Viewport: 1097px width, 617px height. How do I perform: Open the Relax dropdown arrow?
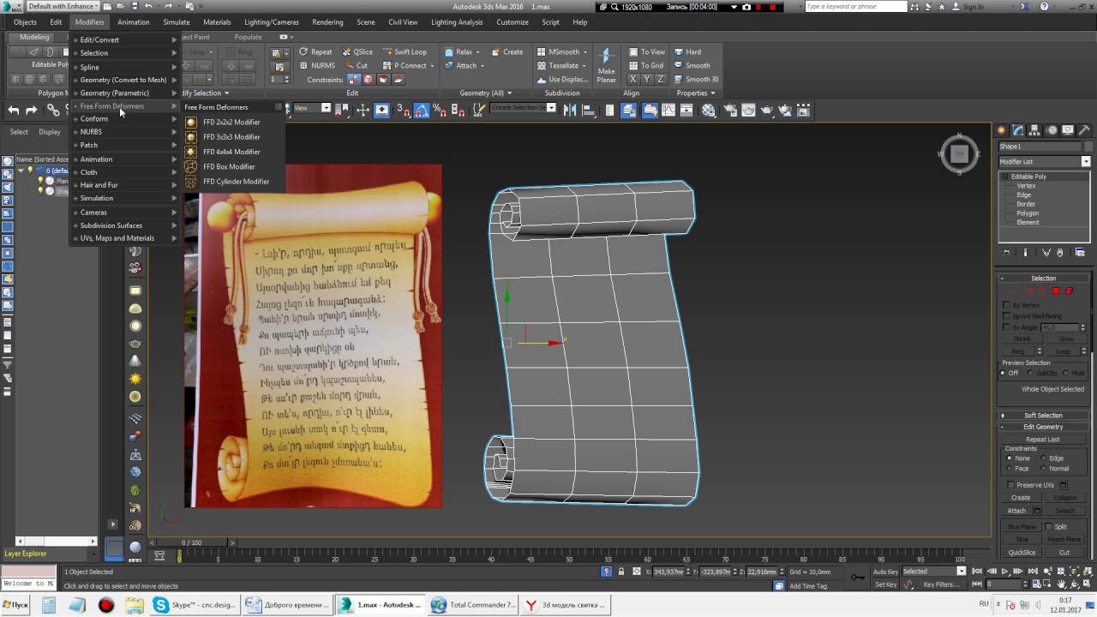(477, 52)
